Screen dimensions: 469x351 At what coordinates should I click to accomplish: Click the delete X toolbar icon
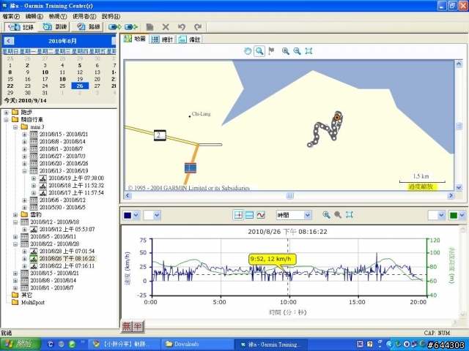click(x=166, y=27)
